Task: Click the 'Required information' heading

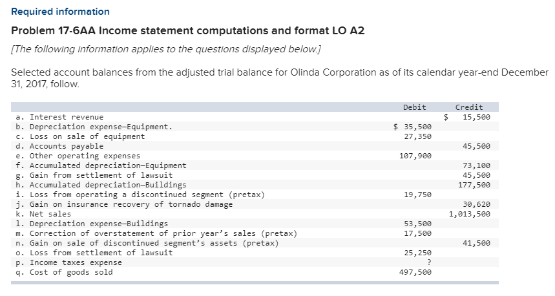Action: coord(60,12)
